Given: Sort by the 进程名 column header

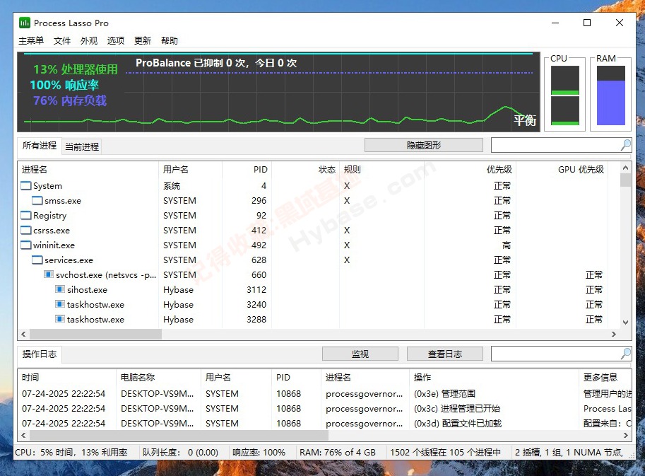Looking at the screenshot, I should [88, 169].
